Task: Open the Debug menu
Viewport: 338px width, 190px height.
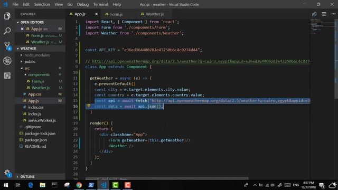Action: [x=83, y=4]
